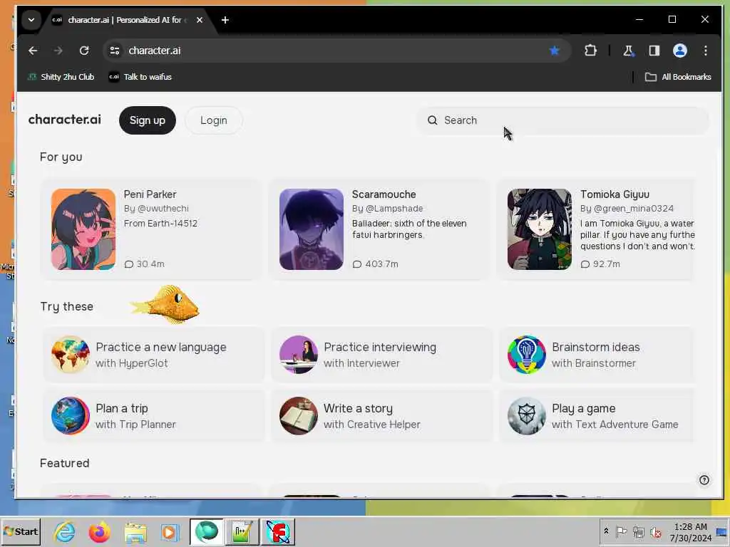Click the Brainstormer lightbulb icon
Screen dimensions: 730x547
coord(527,355)
